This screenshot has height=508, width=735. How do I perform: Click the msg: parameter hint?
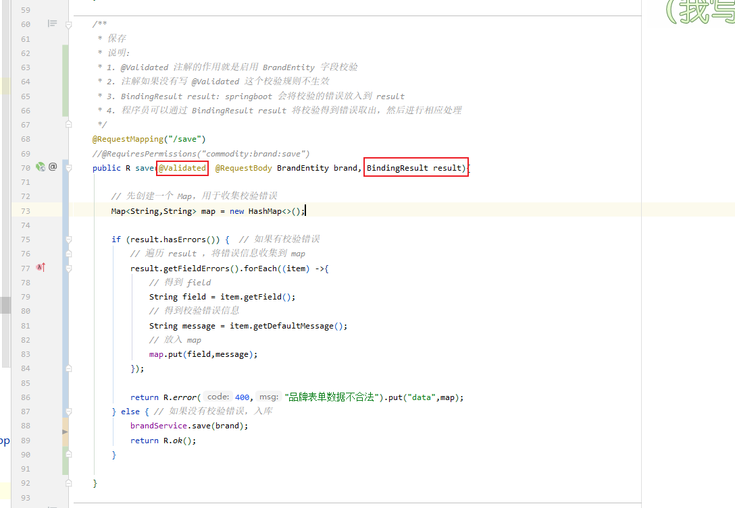(x=269, y=397)
